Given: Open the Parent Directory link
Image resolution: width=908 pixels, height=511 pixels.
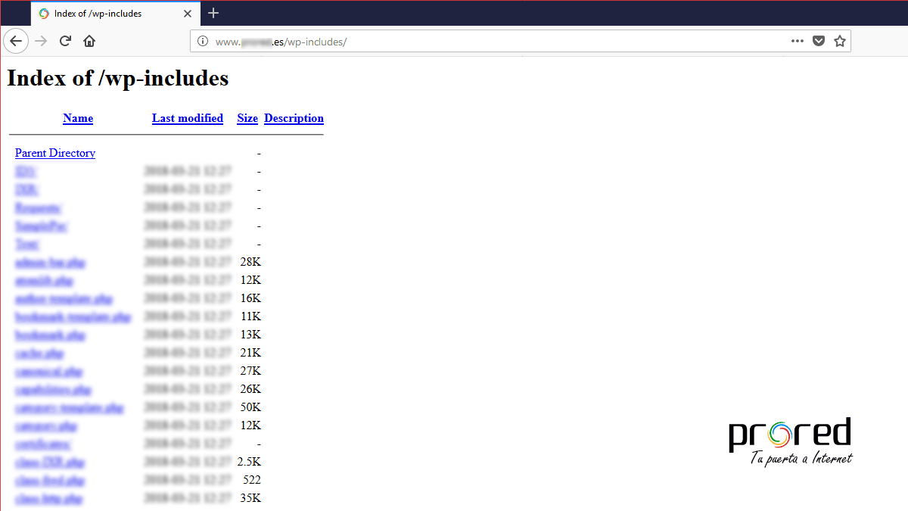Looking at the screenshot, I should point(55,153).
